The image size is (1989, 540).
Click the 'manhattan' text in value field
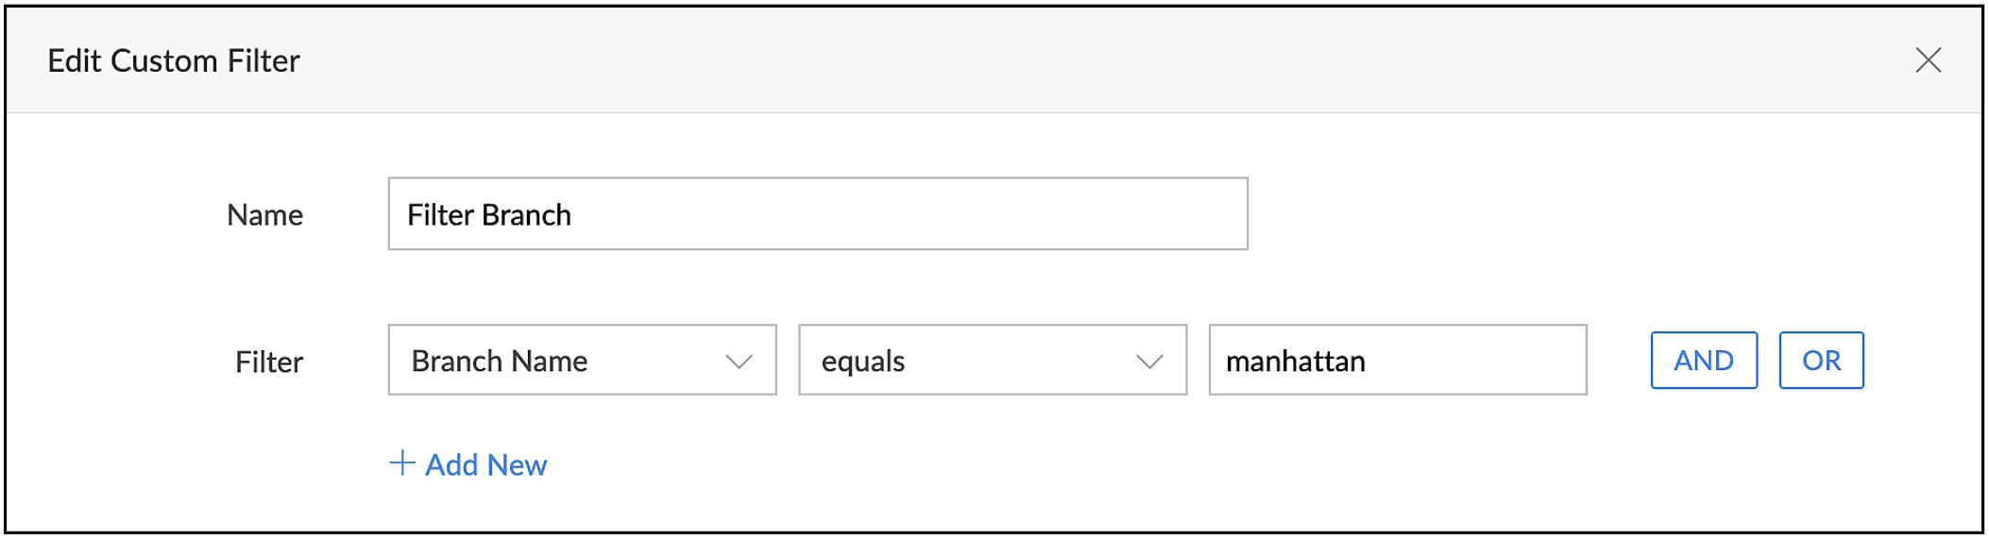[1295, 362]
